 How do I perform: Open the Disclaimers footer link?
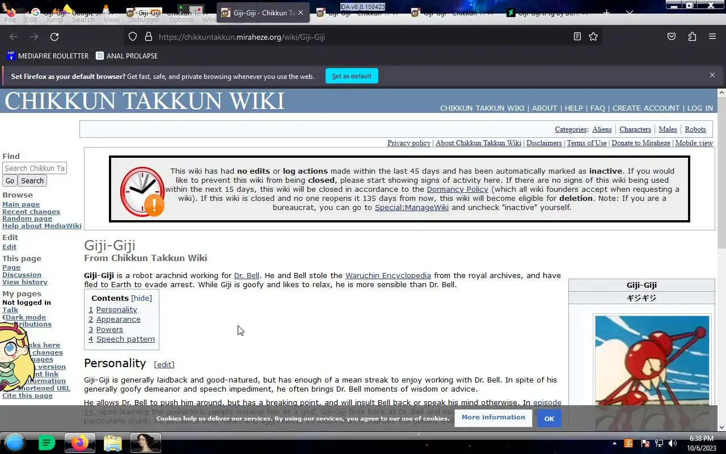coord(544,143)
